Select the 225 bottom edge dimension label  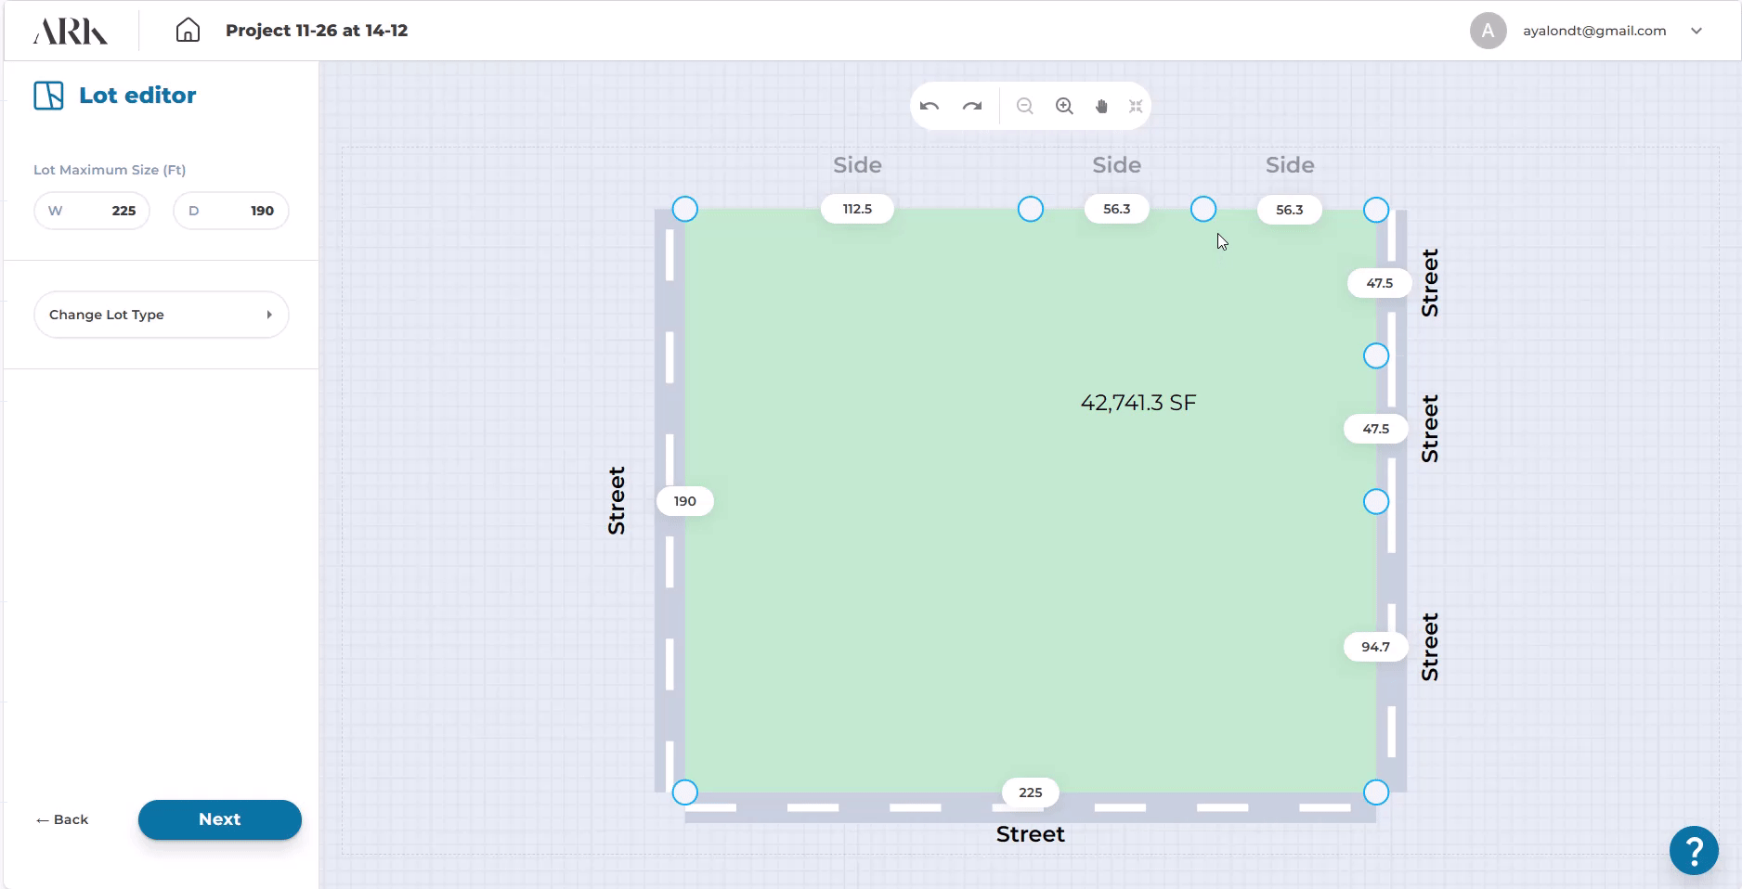click(1030, 792)
